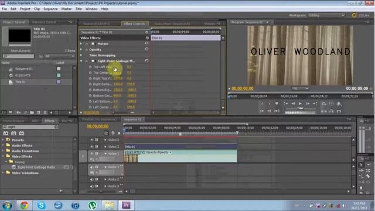The image size is (375, 211).
Task: Expand the Video 3 track
Action: click(x=105, y=139)
